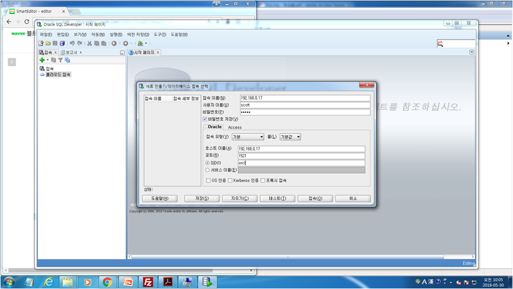
Task: Open the Back history dropdown arrow
Action: click(x=119, y=43)
